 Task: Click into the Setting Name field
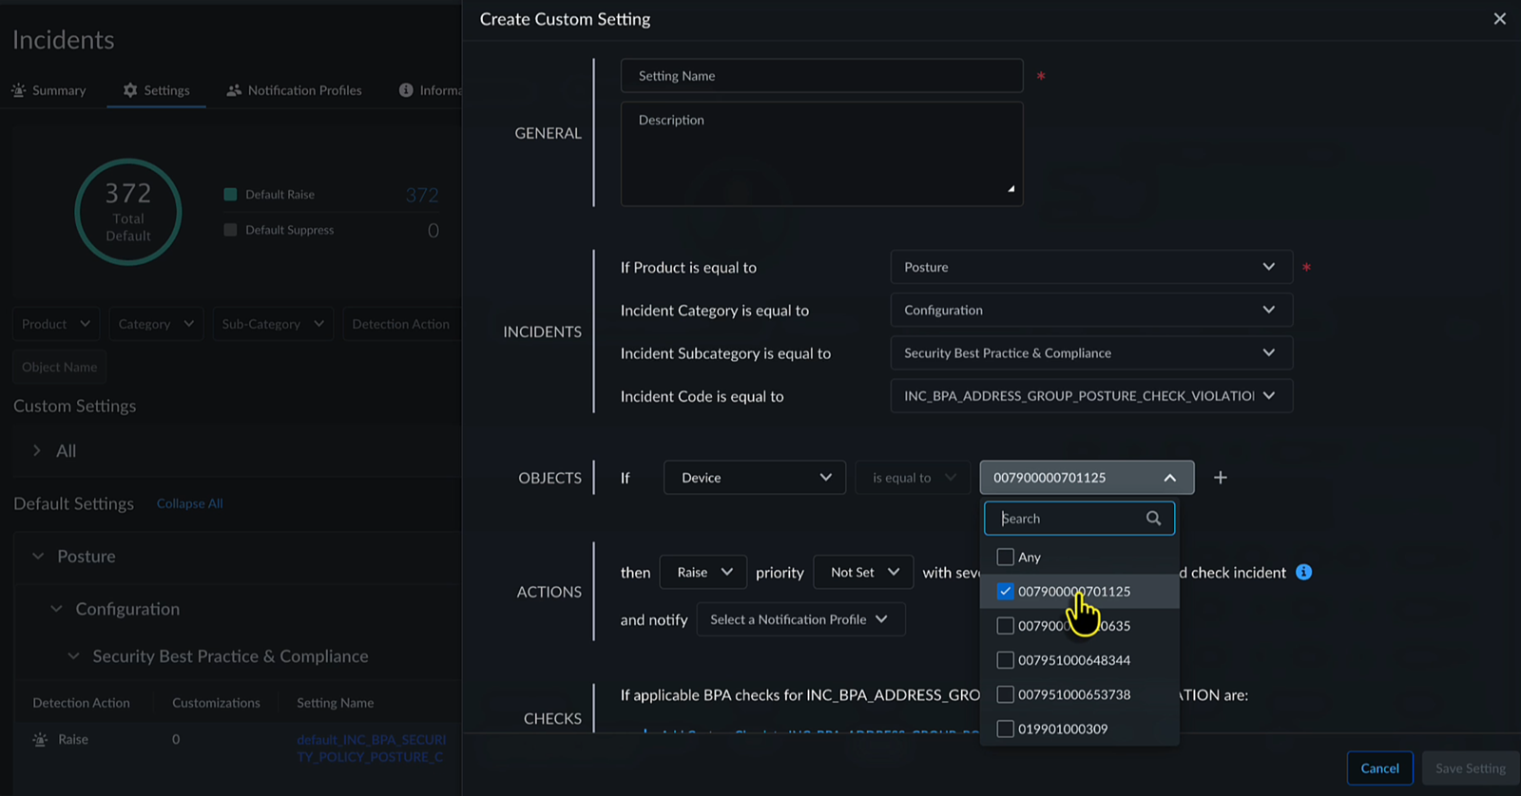821,76
